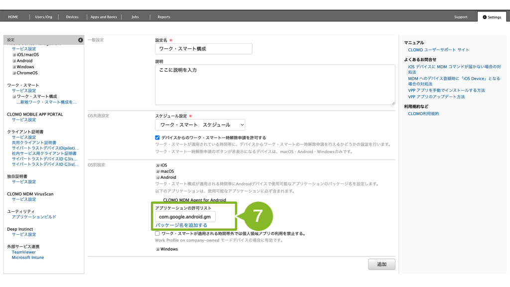The height and width of the screenshot is (287, 510).
Task: Click the パッケージ名を追加する link
Action: tap(181, 225)
